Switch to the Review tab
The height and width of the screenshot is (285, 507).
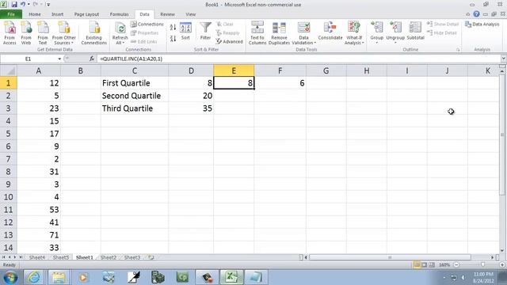(167, 14)
